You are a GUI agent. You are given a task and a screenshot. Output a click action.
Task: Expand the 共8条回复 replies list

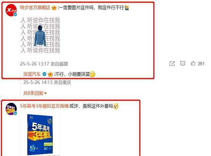(35, 93)
